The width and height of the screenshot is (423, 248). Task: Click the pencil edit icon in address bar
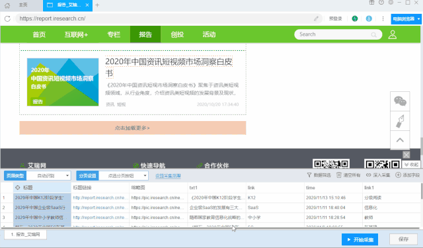tap(316, 19)
